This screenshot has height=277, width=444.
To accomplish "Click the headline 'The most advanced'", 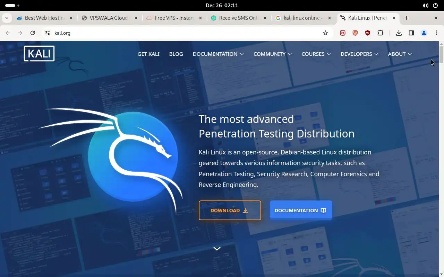I will pos(246,119).
